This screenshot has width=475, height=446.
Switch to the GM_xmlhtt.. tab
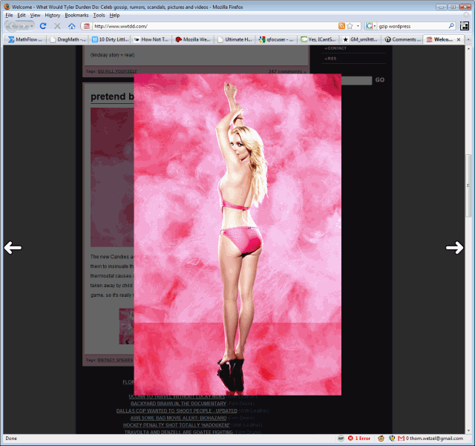click(360, 39)
